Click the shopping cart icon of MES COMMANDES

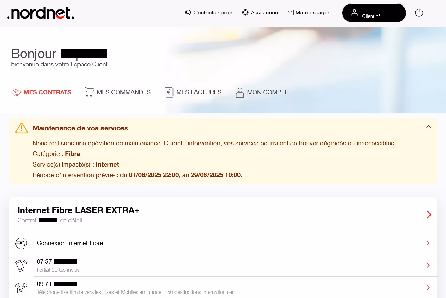pos(89,92)
